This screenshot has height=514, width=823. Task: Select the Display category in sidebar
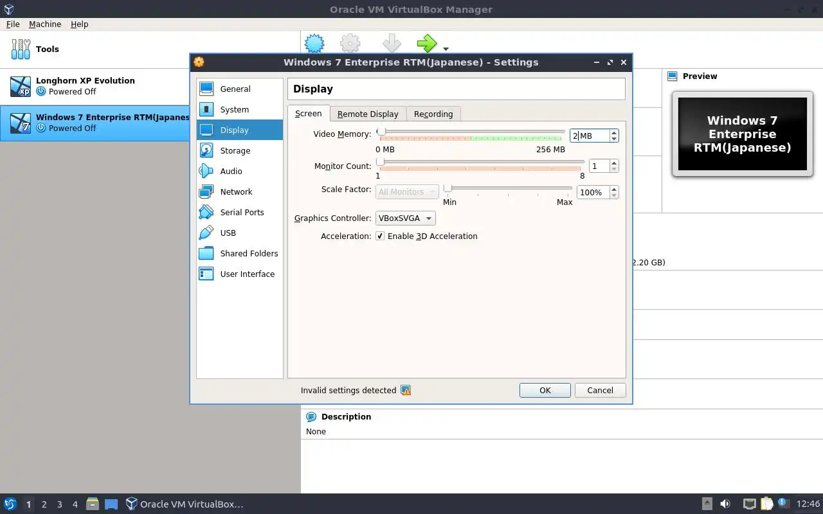click(x=239, y=130)
